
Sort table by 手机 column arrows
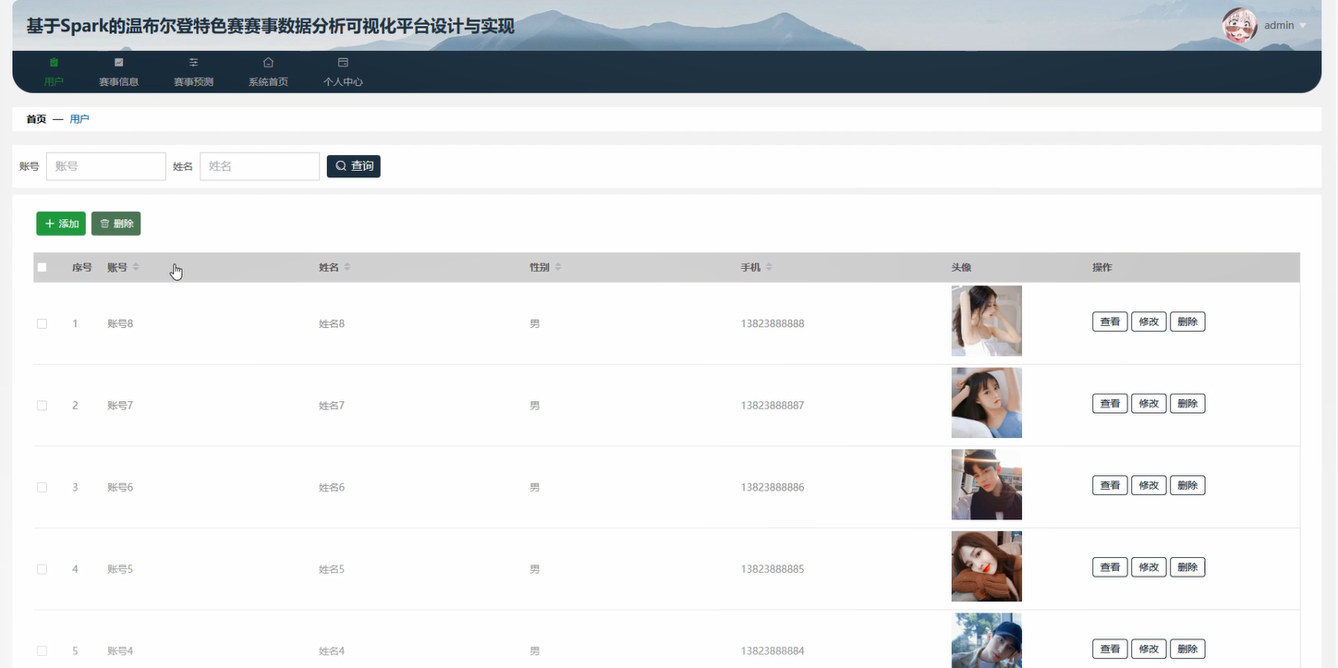769,267
